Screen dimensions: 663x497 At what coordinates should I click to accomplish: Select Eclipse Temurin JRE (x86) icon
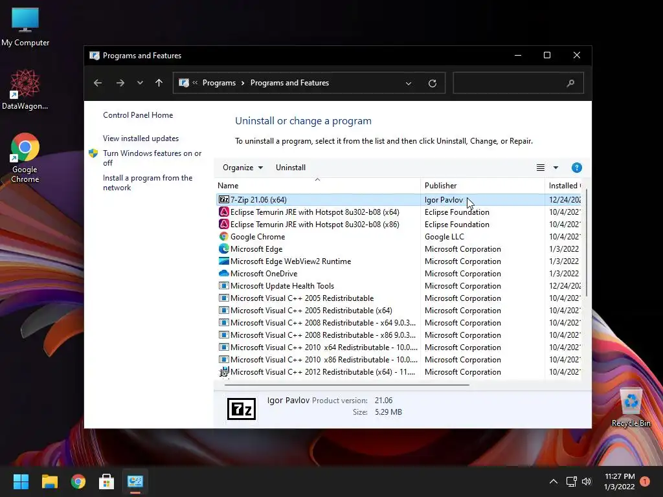pyautogui.click(x=223, y=224)
